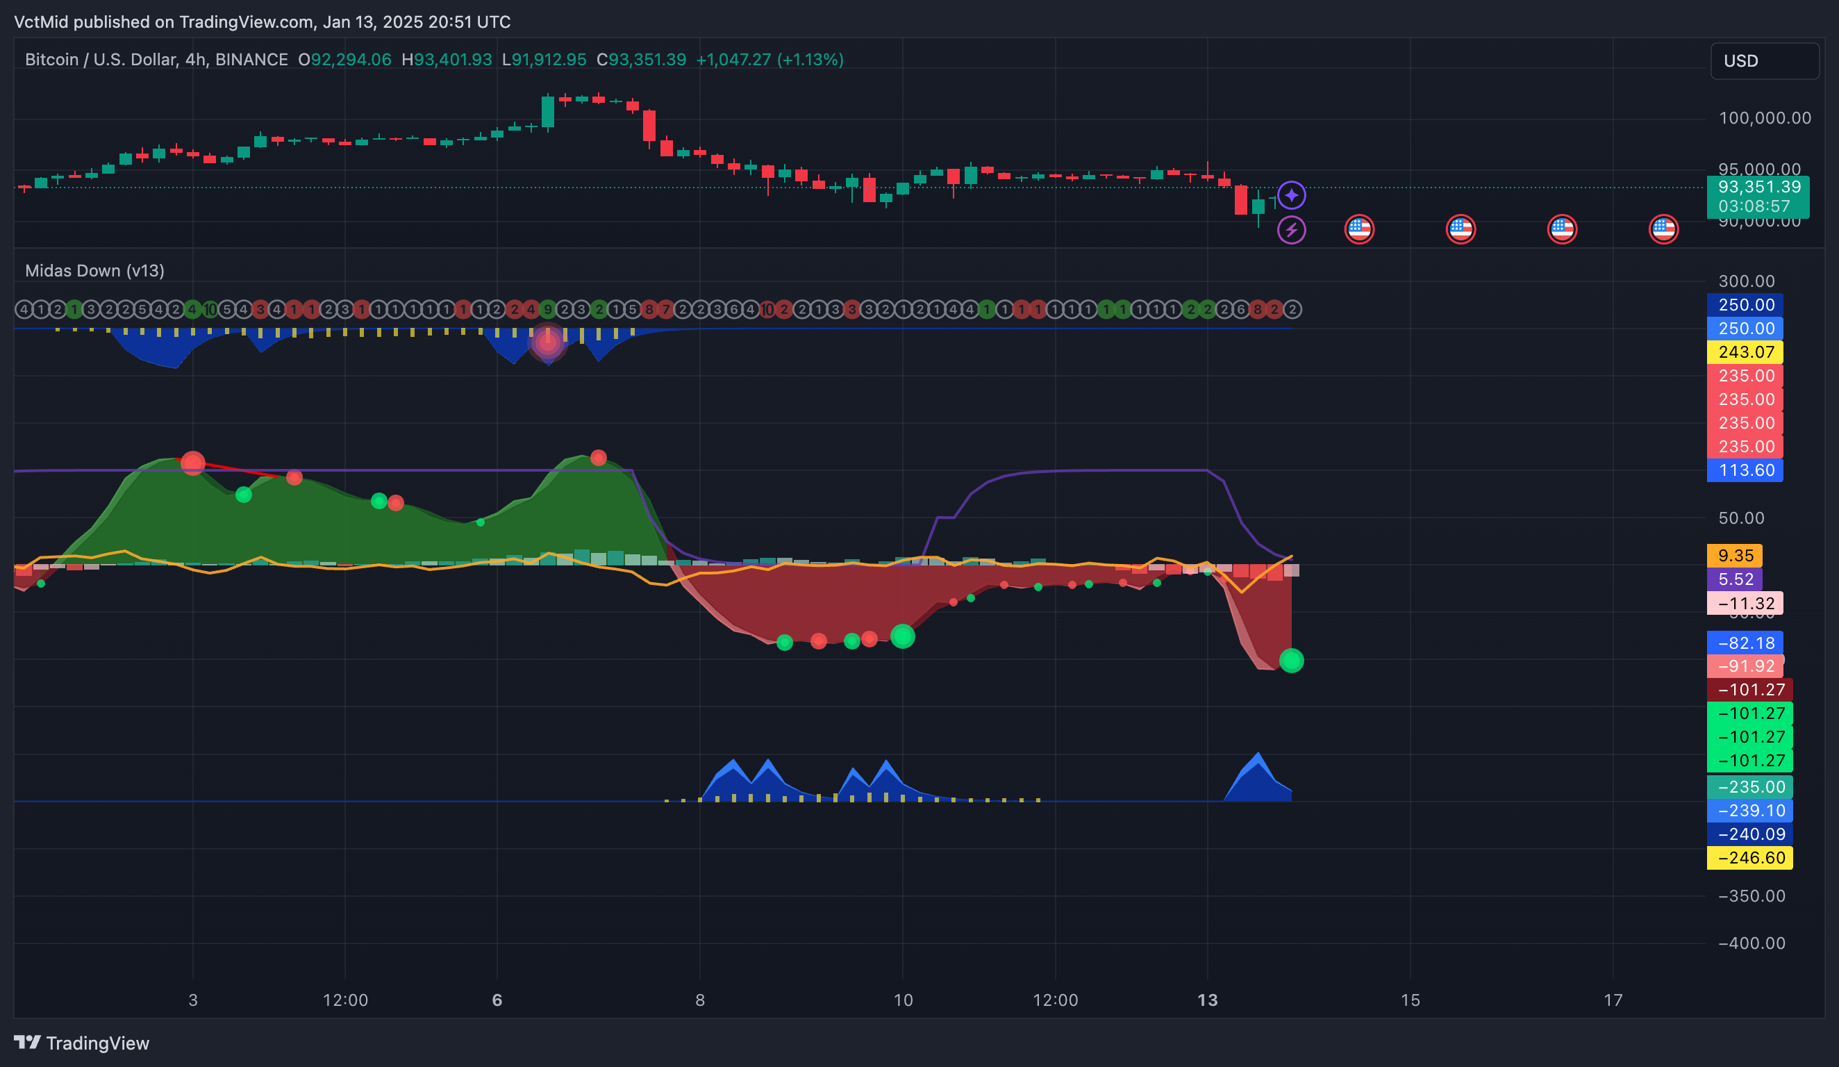
Task: Select the Midas Down (v13) indicator title
Action: click(x=95, y=271)
